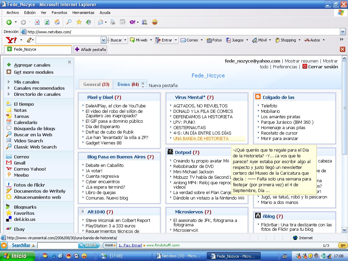348x261 pixels.
Task: Add the Calendario module
Action: tap(25, 122)
